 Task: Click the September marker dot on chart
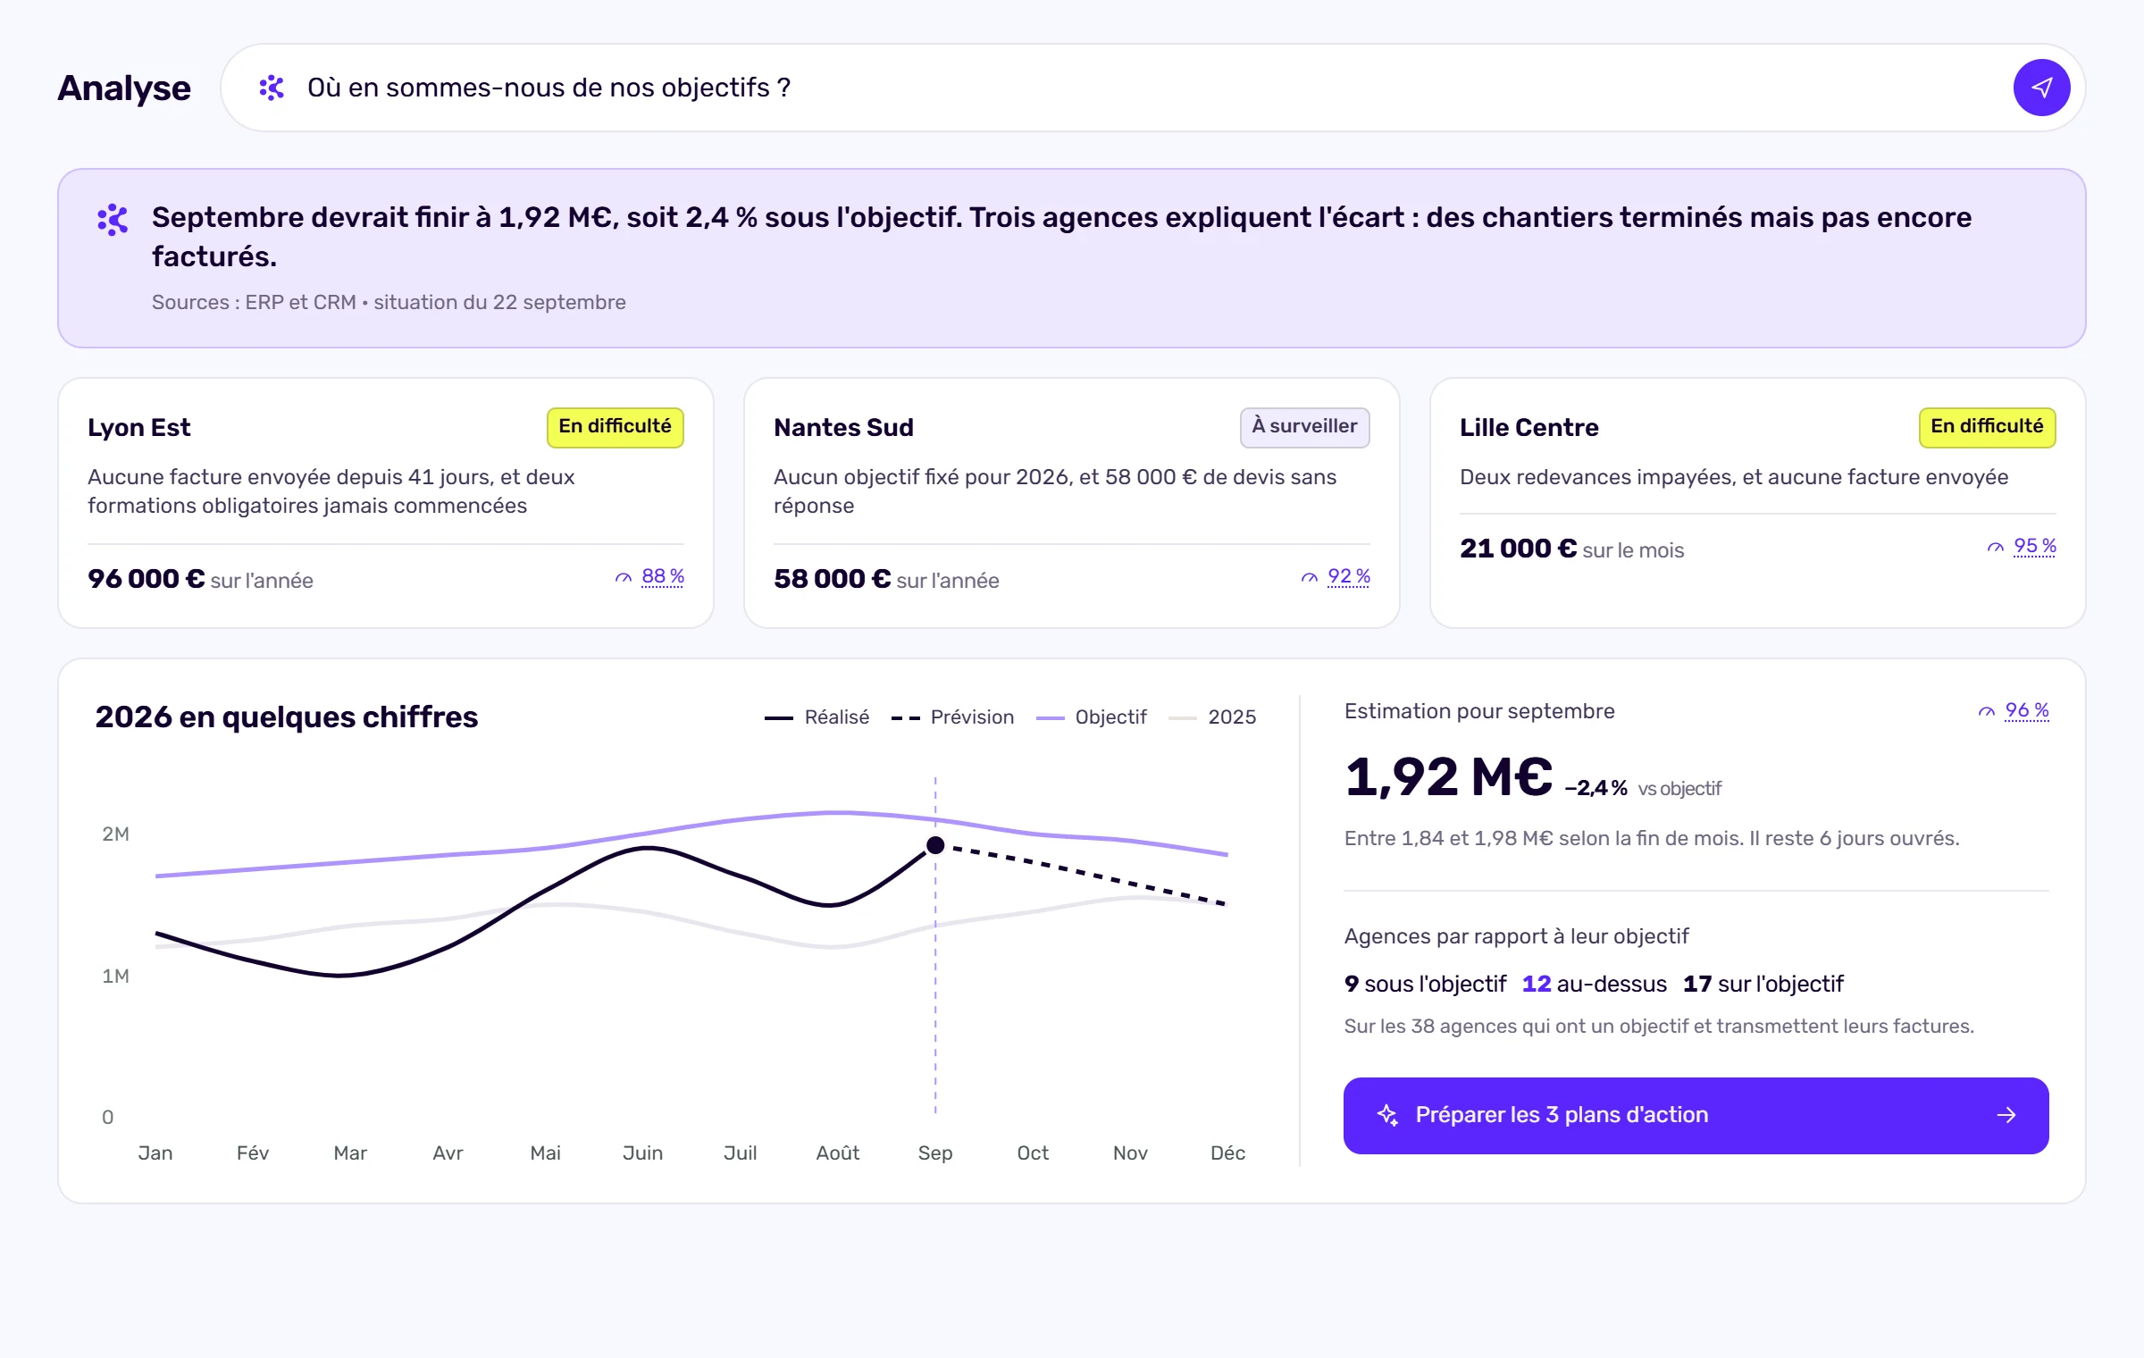[x=935, y=845]
